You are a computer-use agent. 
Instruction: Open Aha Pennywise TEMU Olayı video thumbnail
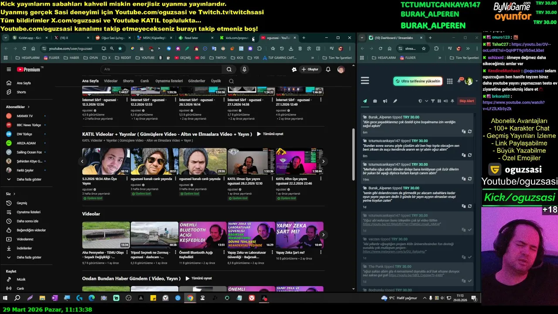pos(106,235)
